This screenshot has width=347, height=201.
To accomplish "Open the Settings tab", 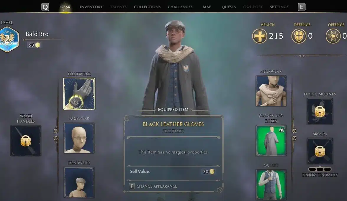I will tap(279, 7).
